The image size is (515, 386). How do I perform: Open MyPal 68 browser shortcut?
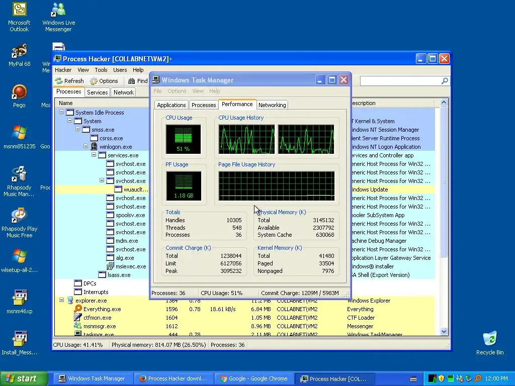[19, 55]
